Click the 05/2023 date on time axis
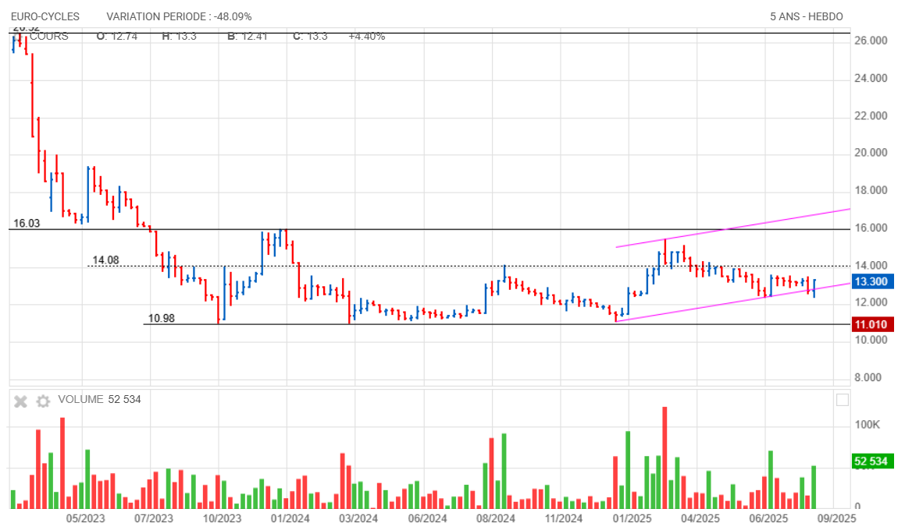Screen dimensions: 905x530 click(x=85, y=518)
